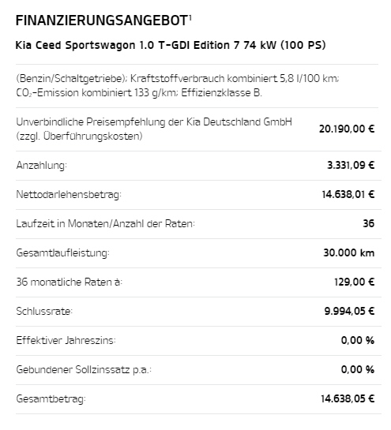The image size is (391, 430).
Task: Select the 30.000 km mileage value
Action: tap(348, 252)
